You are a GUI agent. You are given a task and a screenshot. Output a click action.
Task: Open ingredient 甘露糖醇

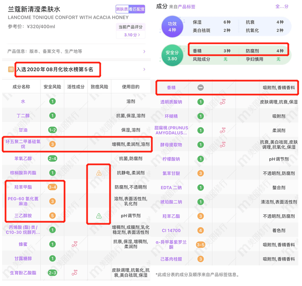(x=23, y=259)
